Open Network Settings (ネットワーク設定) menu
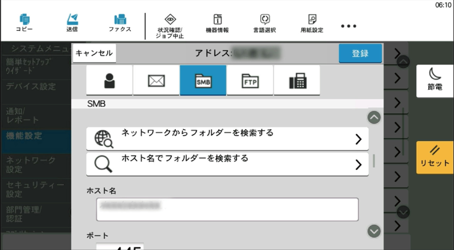Screen dimensions: 454x250 pyautogui.click(x=35, y=165)
